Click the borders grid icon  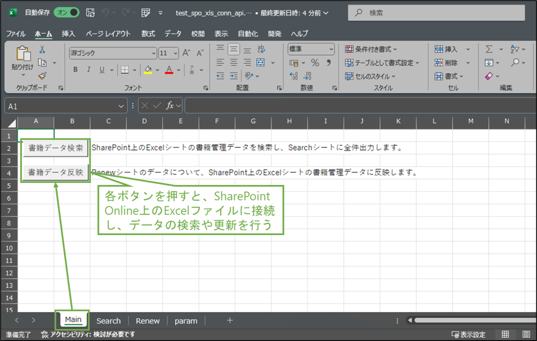125,69
